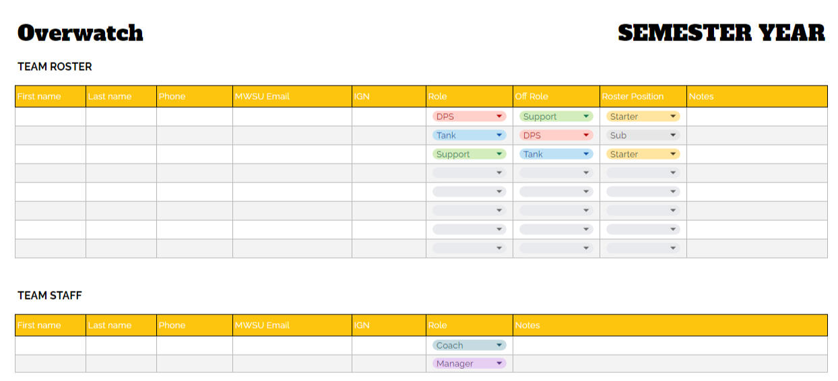838x381 pixels.
Task: Open the Support dropdown in the Off Role column
Action: coord(556,116)
